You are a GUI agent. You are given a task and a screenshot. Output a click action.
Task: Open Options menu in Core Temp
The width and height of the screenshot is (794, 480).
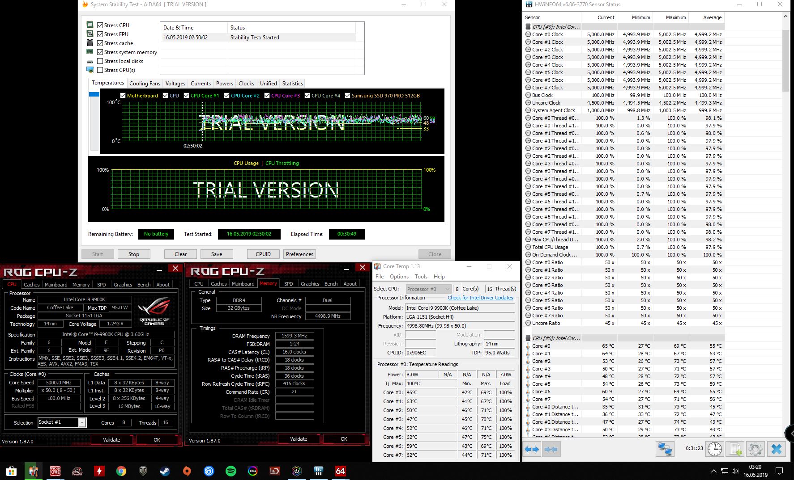[399, 277]
